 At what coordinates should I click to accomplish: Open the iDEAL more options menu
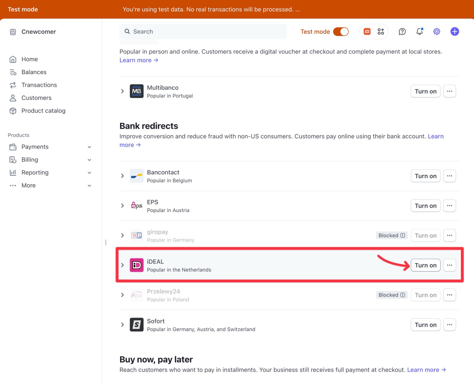[449, 265]
